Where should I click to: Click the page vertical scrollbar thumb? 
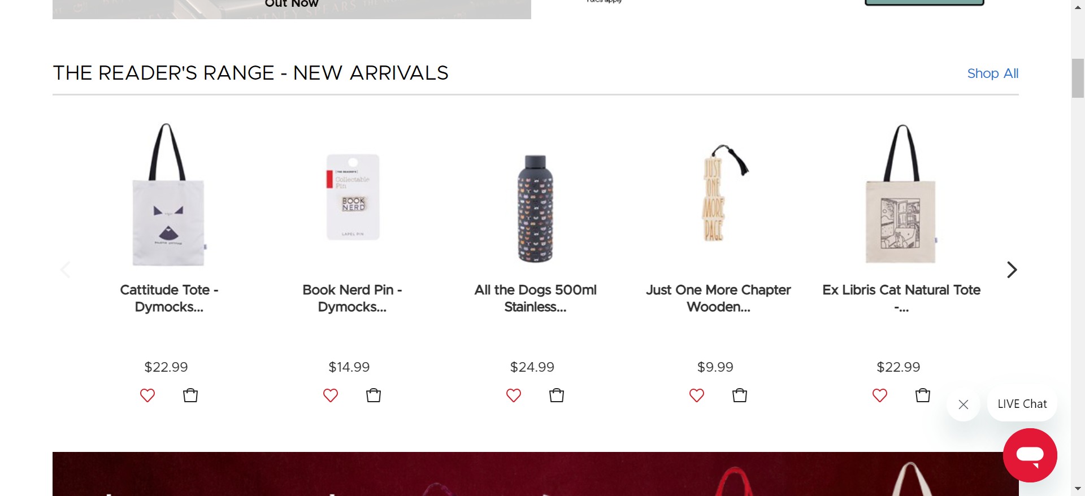point(1078,78)
